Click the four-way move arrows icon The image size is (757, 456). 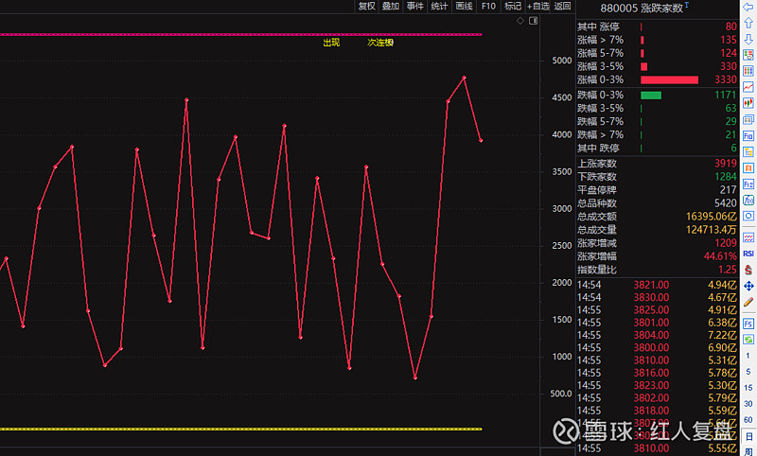coord(748,285)
